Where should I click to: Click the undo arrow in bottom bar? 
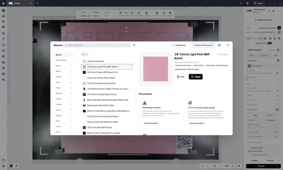(x=203, y=166)
